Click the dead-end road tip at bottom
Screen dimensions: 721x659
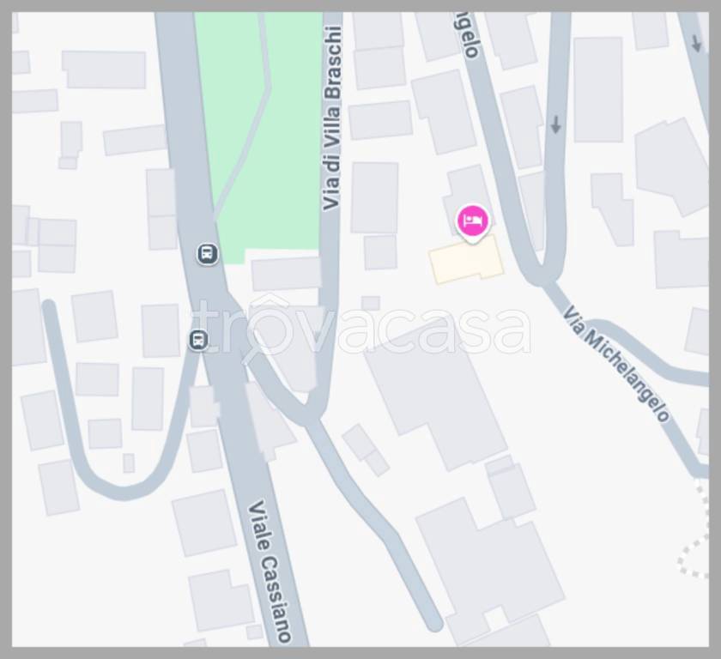coord(433,624)
